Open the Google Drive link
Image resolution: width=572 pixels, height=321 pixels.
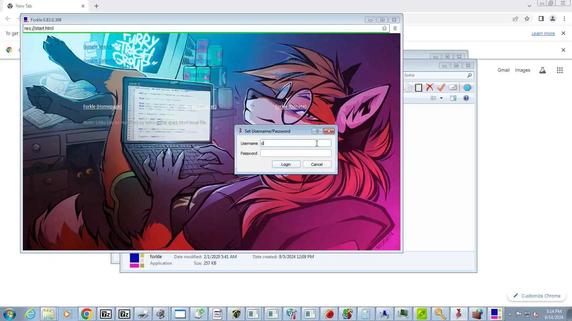click(198, 60)
